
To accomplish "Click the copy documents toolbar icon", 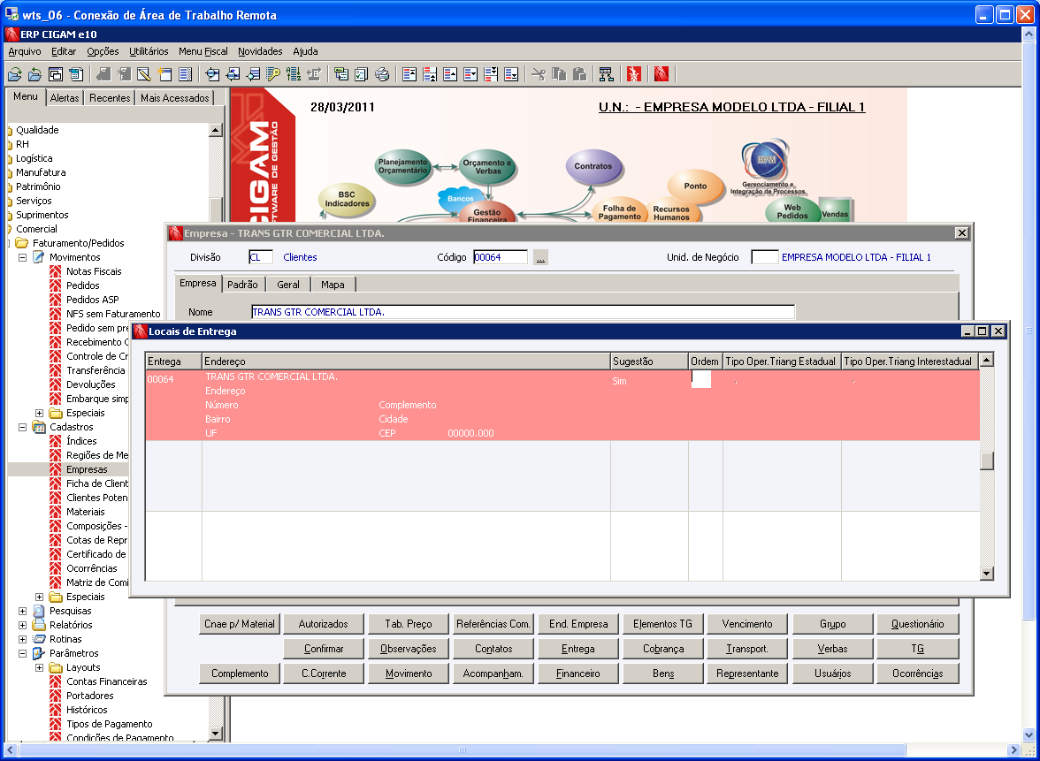I will (559, 74).
